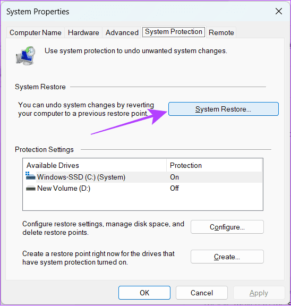Viewport: 291px width, 306px height.
Task: Close the System Properties dialog
Action: (x=279, y=11)
